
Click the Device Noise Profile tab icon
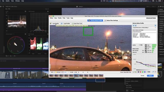coord(89,20)
